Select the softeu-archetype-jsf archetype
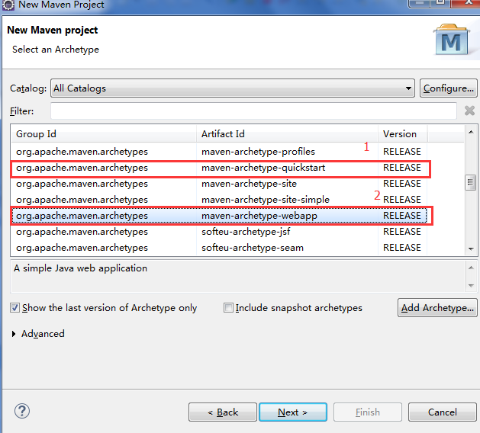The height and width of the screenshot is (433, 480). point(219,232)
